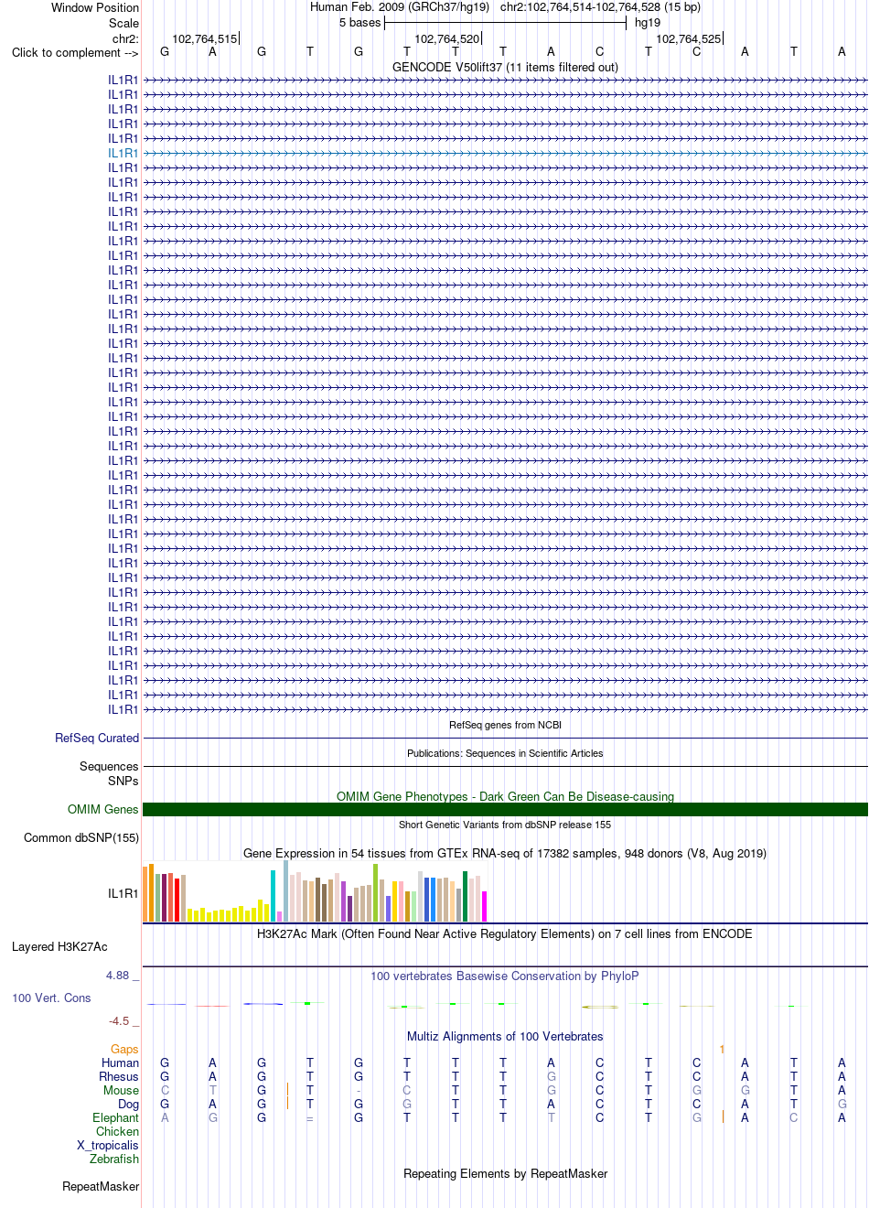Click the RepeatMasker track label
869x1208 pixels.
[x=101, y=1186]
